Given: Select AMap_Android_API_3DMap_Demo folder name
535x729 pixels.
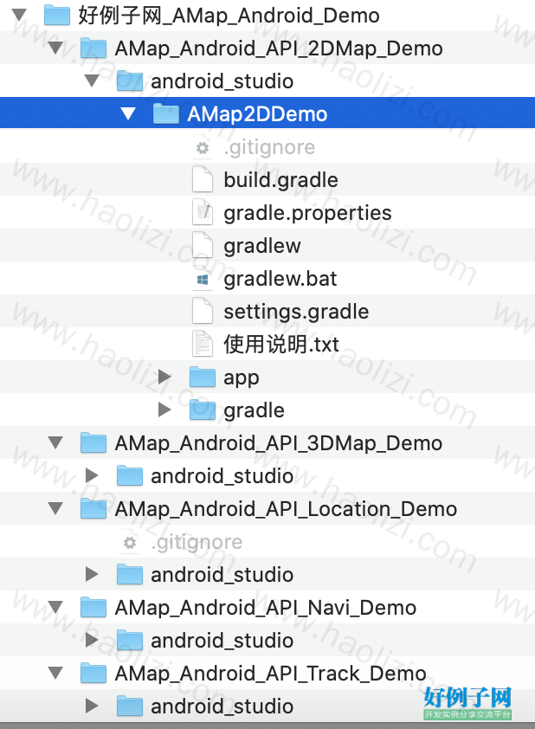Looking at the screenshot, I should click(279, 443).
